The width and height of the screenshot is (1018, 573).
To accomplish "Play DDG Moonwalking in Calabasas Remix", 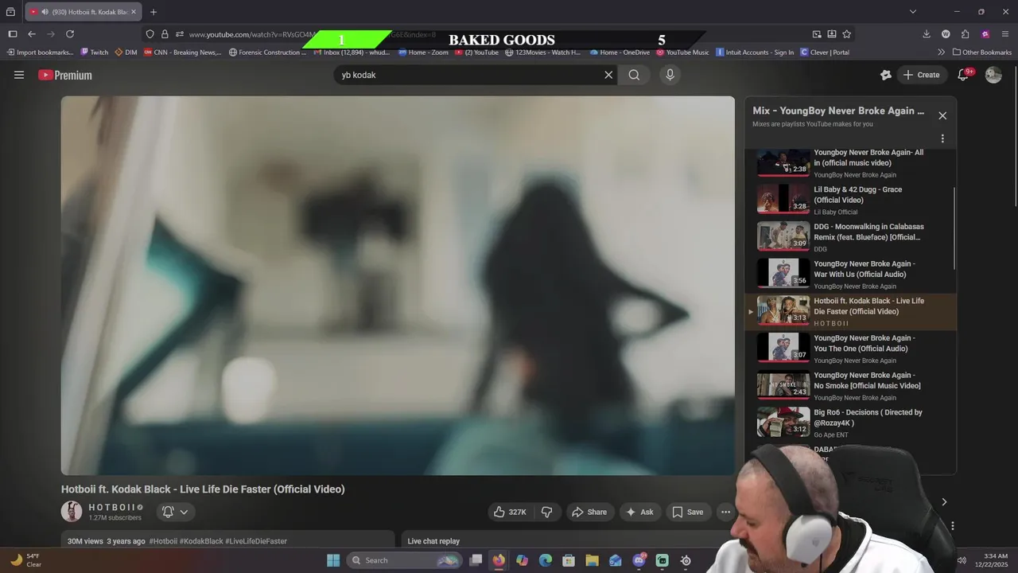I will tap(850, 236).
